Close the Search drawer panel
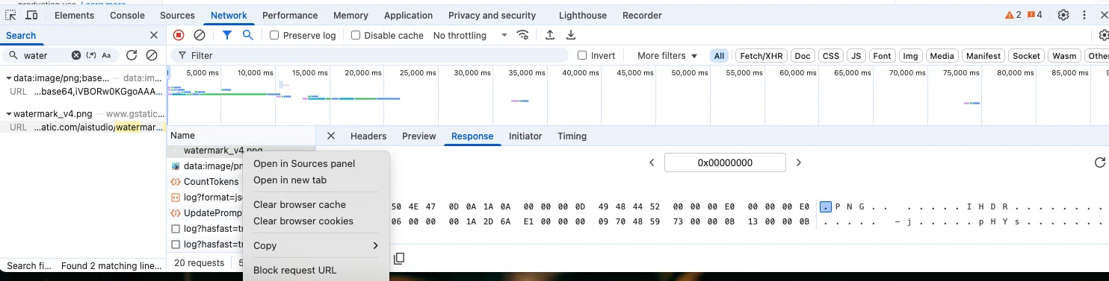 (x=154, y=35)
